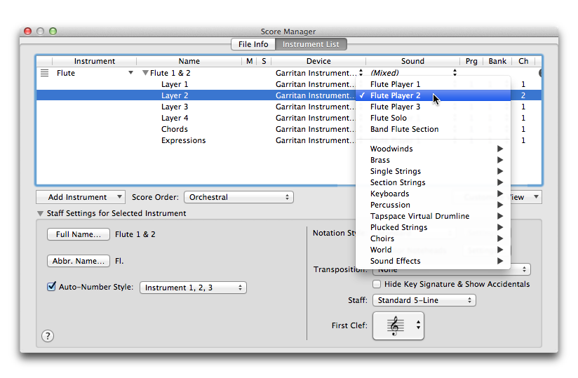Click the treble clef First Clef selector
578x378 pixels.
[x=398, y=325]
